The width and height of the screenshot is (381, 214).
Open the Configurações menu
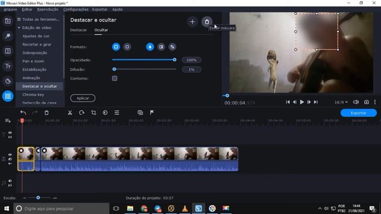[76, 10]
